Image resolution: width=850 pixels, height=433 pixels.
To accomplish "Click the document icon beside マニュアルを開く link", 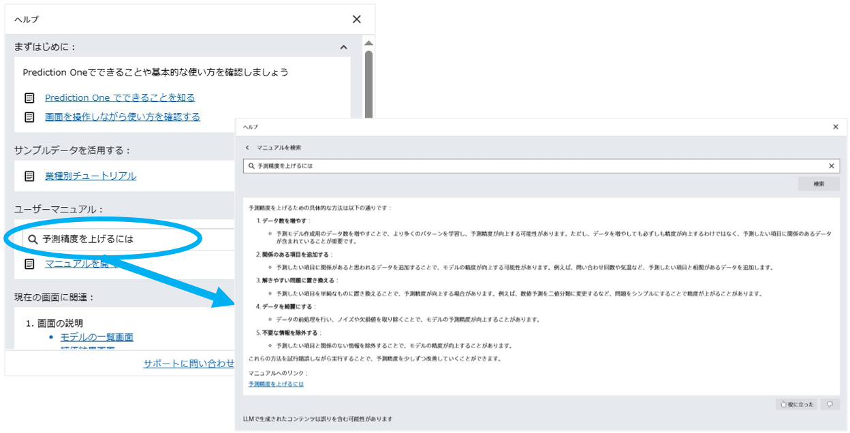I will click(29, 262).
